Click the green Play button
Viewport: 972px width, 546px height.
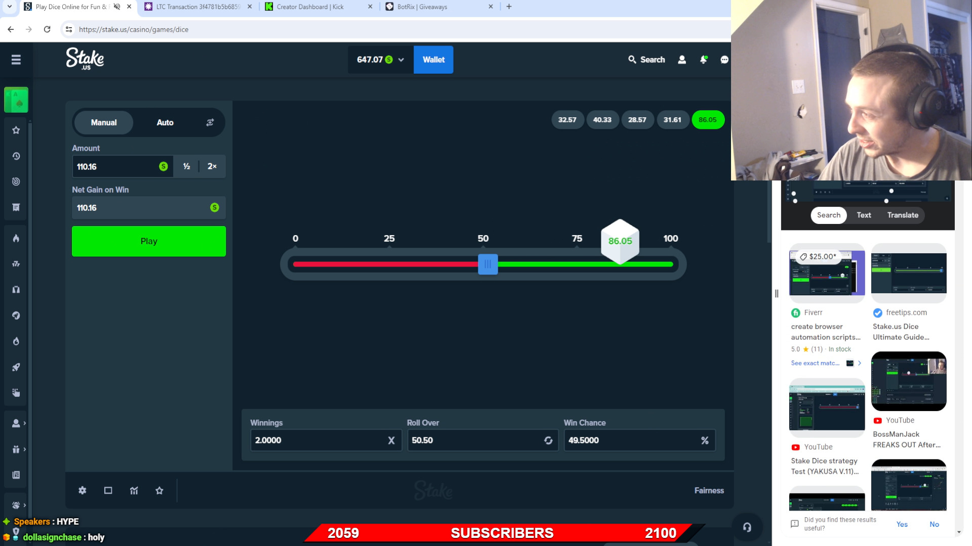point(149,241)
